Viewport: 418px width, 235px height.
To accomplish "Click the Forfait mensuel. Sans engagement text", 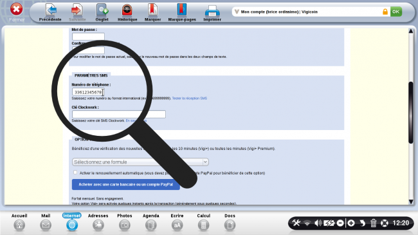I will pos(98,199).
